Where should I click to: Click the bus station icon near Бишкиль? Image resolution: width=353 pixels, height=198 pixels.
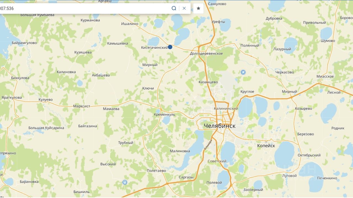pyautogui.click(x=125, y=182)
